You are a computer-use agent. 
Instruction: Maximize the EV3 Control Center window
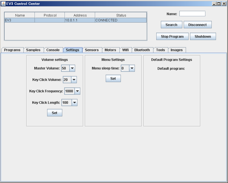(219, 4)
